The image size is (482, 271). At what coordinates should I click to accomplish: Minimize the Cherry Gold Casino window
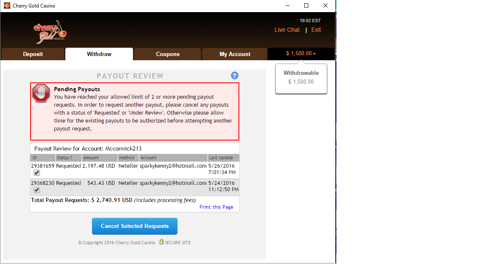[x=287, y=5]
